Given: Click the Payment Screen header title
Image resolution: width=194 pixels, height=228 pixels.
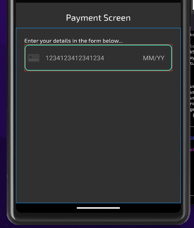Looking at the screenshot, I should tap(98, 18).
